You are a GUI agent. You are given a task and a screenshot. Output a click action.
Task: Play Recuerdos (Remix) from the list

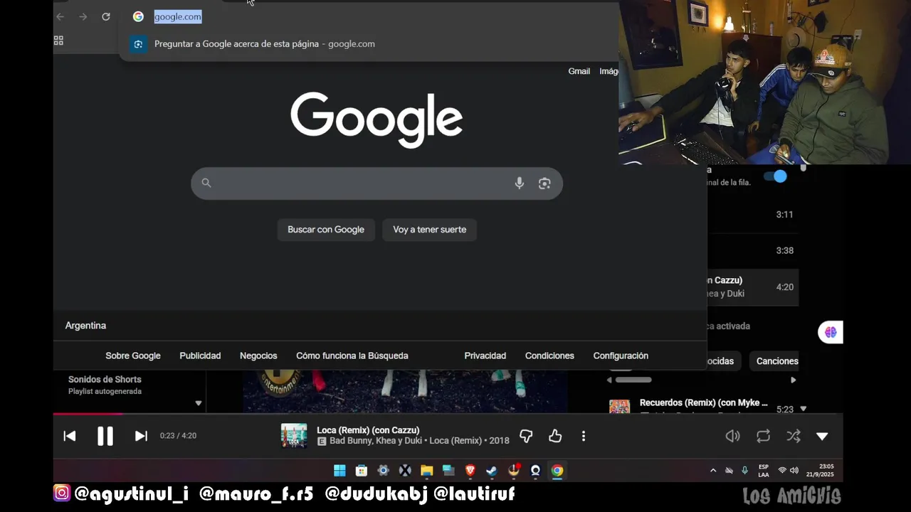click(704, 402)
